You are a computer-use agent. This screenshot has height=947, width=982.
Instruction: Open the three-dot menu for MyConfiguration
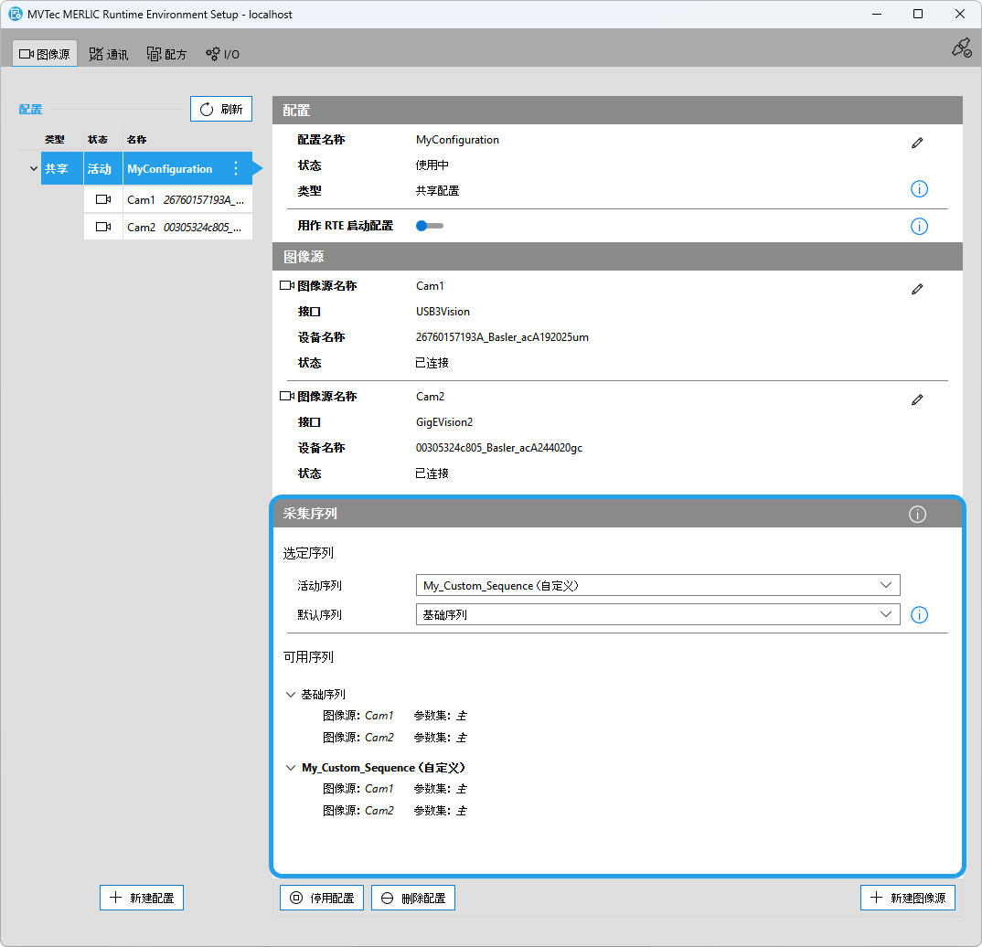[236, 169]
